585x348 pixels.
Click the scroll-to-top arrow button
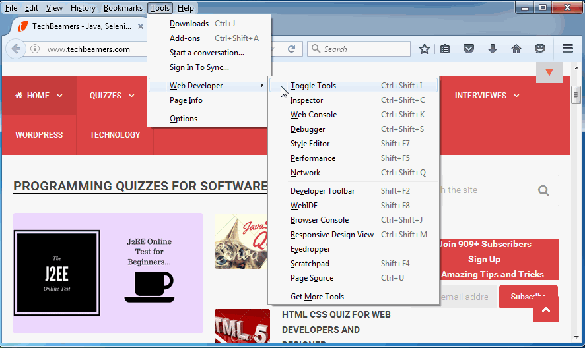[545, 309]
